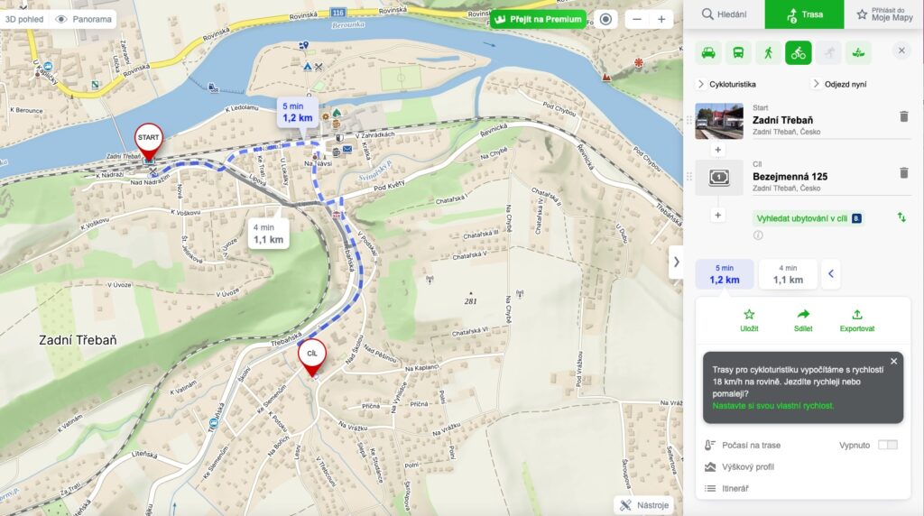Enable the 3D pohled view
The width and height of the screenshot is (924, 516).
pos(23,19)
